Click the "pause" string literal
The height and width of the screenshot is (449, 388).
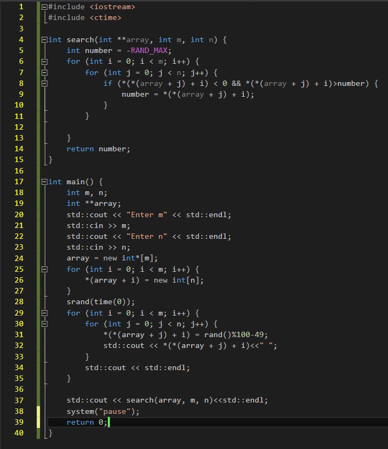coord(114,412)
